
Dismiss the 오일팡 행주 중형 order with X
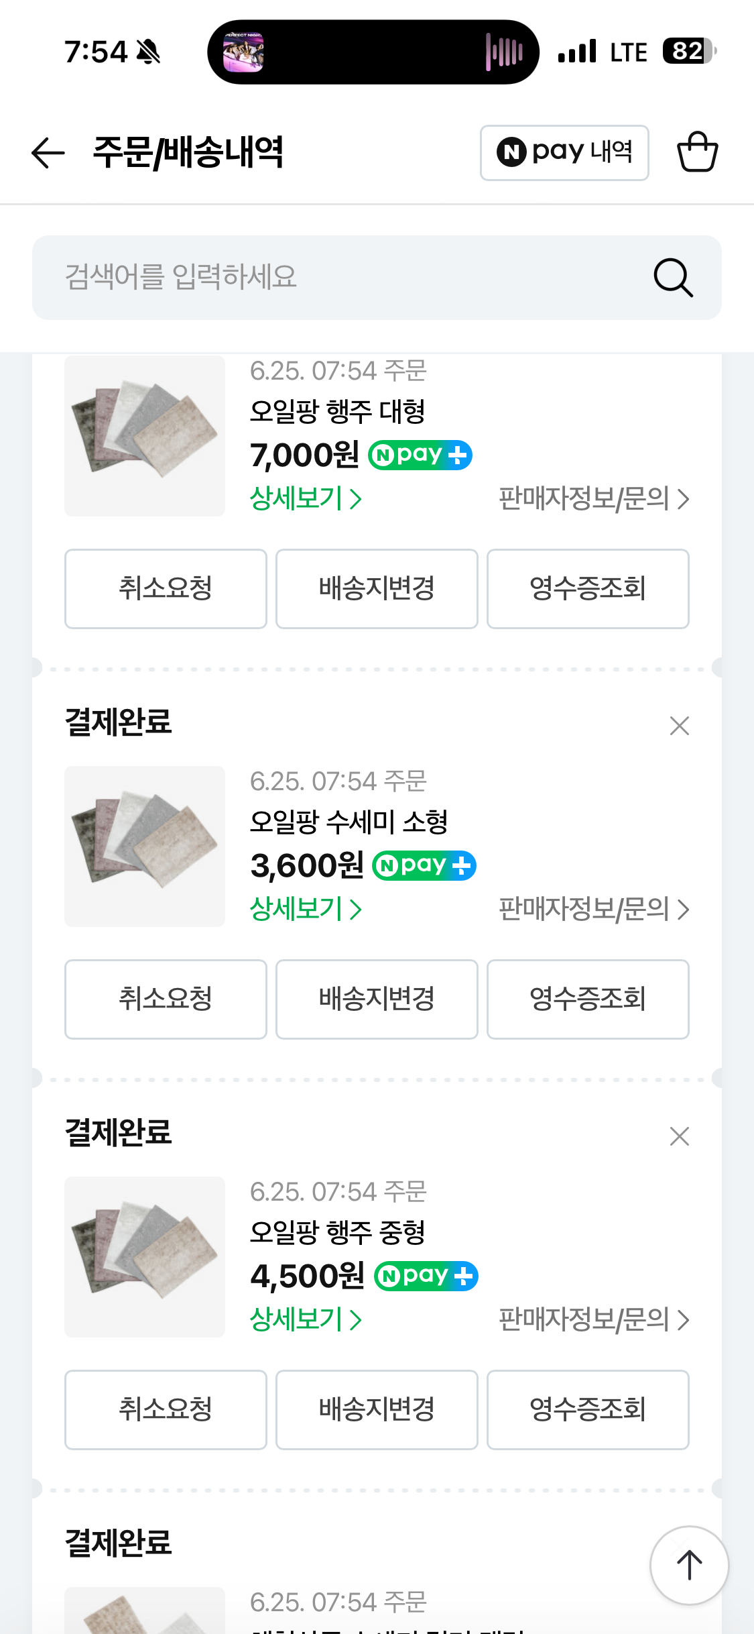pyautogui.click(x=680, y=1136)
